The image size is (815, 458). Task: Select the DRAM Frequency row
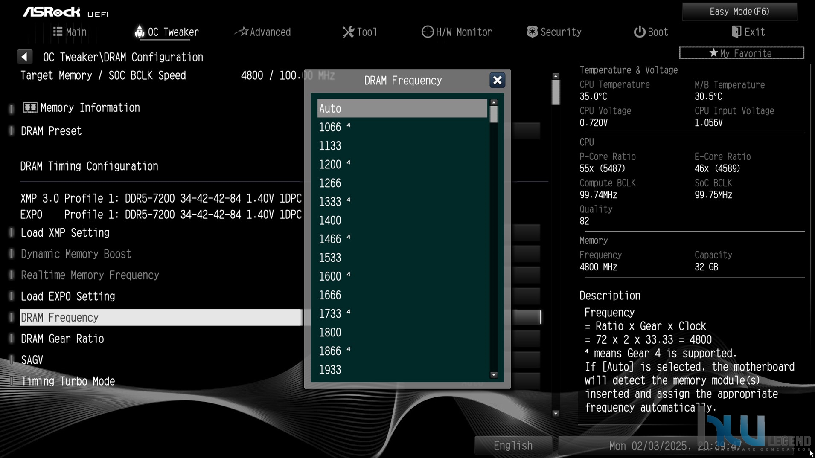(161, 317)
